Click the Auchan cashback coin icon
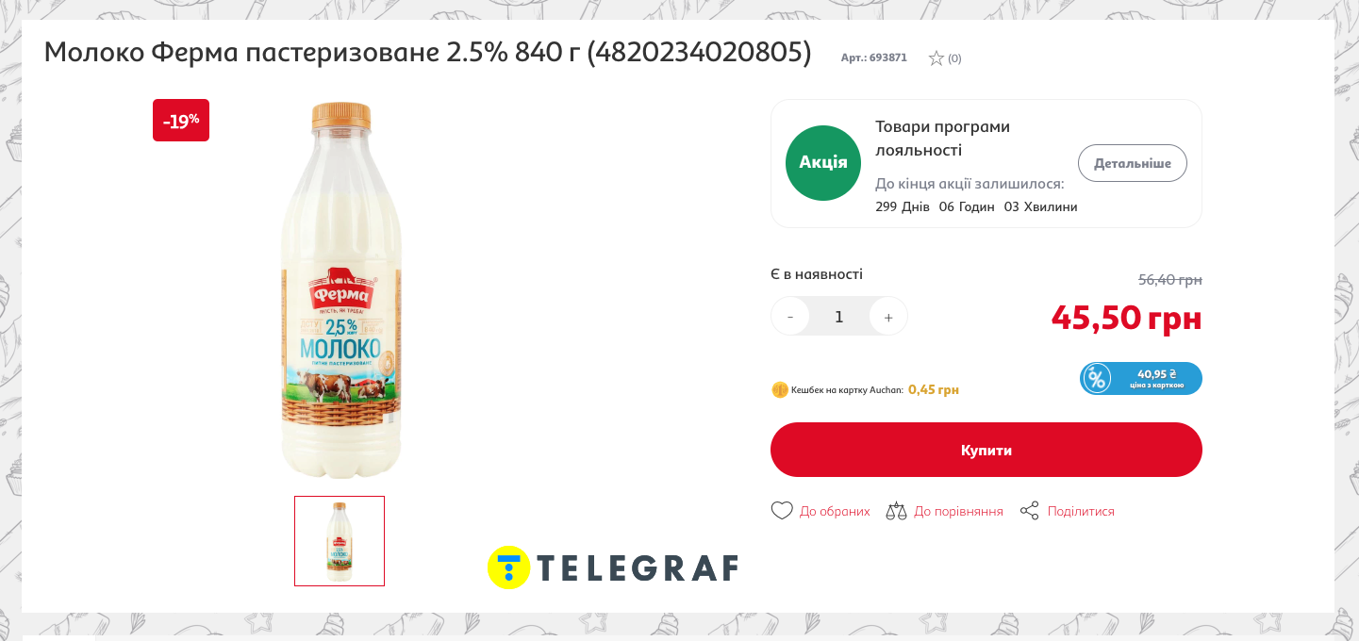 point(780,389)
